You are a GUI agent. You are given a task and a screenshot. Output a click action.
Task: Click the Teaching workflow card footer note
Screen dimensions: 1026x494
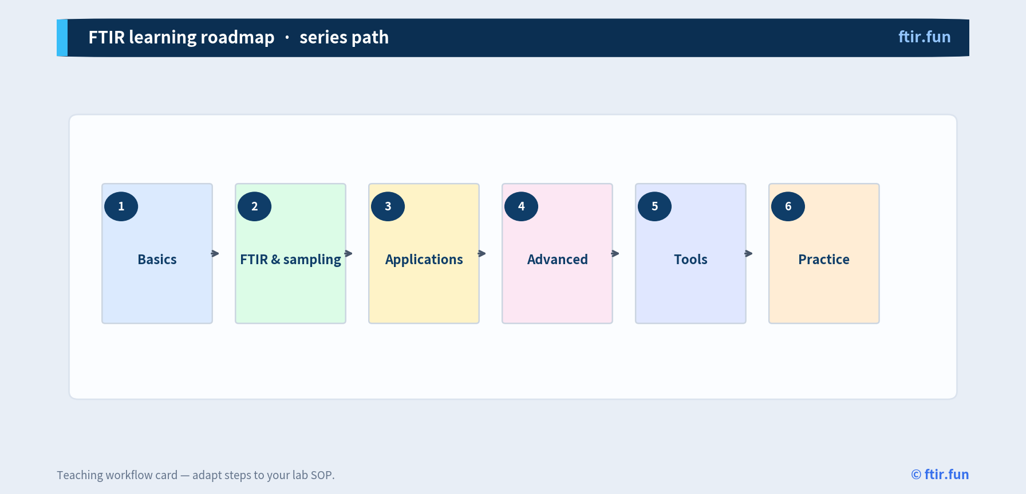coord(196,475)
